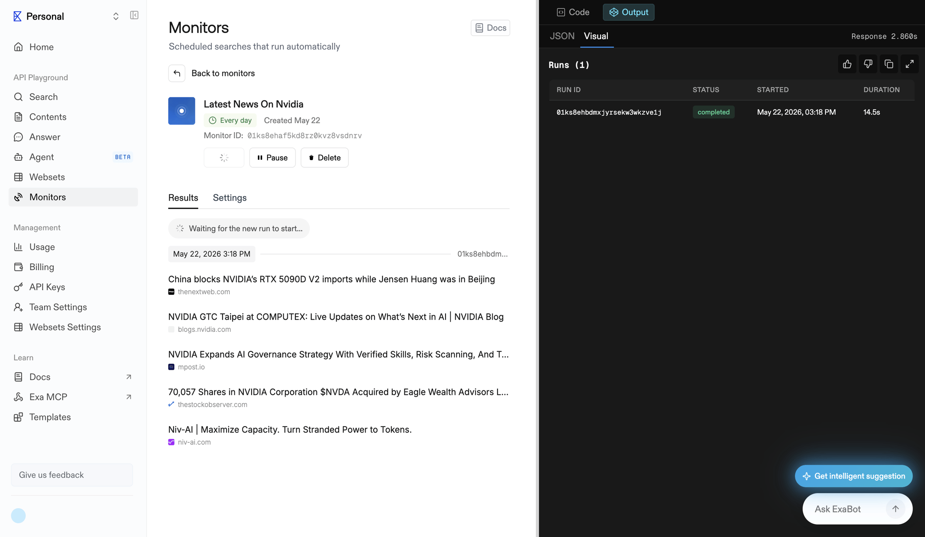
Task: Switch to the Results tab
Action: (x=183, y=198)
